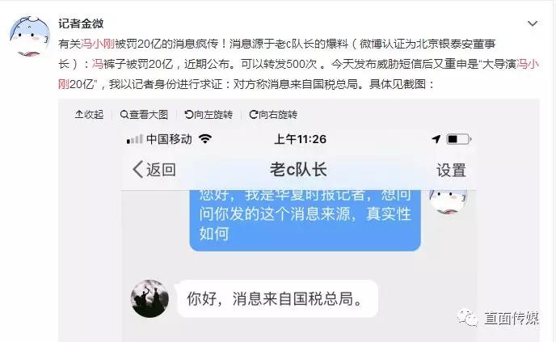
Task: Click 记者金微 profile avatar
Action: [30, 36]
